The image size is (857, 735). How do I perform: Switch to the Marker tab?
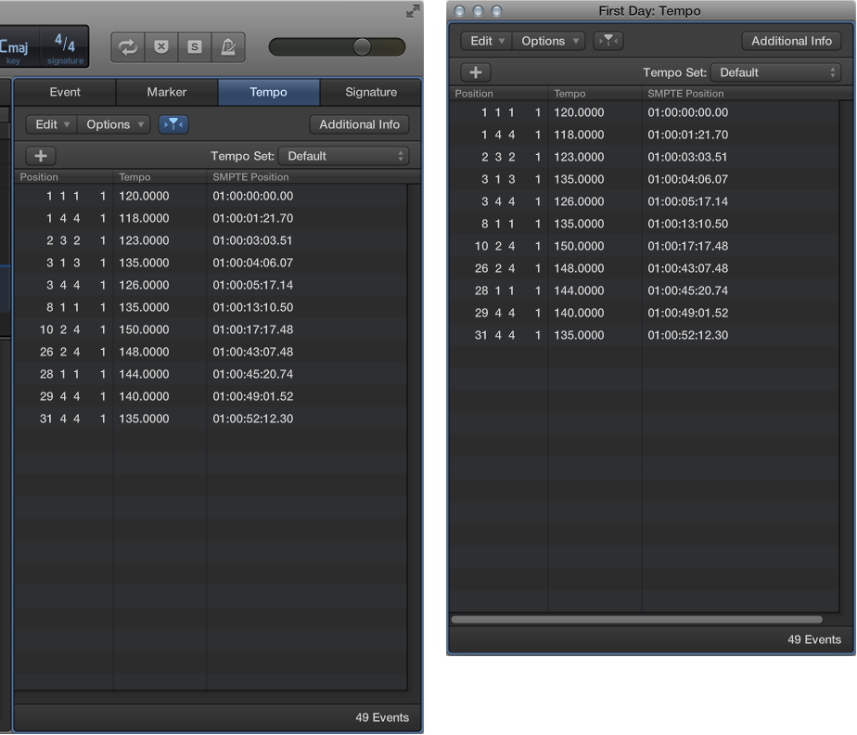pyautogui.click(x=167, y=92)
